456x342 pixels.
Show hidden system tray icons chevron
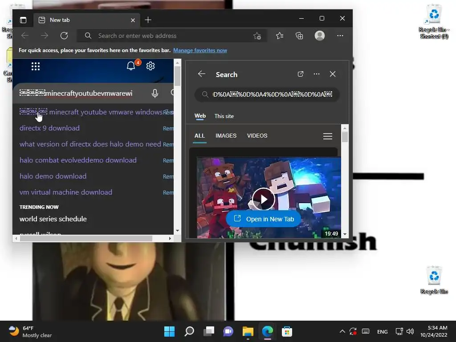tap(342, 331)
